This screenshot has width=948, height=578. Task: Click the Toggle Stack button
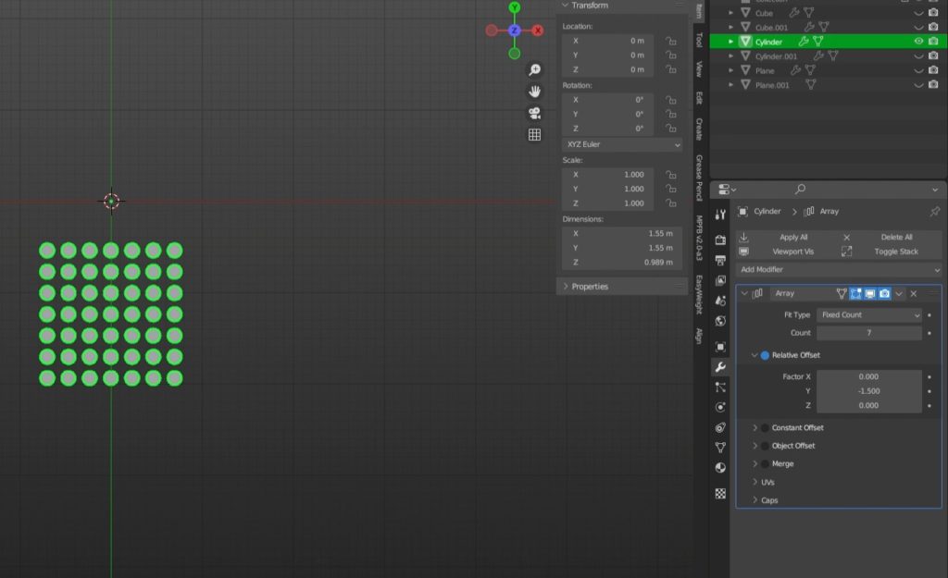(x=896, y=252)
